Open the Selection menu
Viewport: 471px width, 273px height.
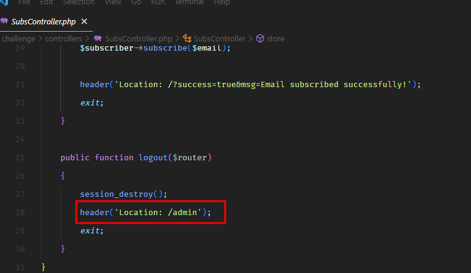(x=79, y=2)
